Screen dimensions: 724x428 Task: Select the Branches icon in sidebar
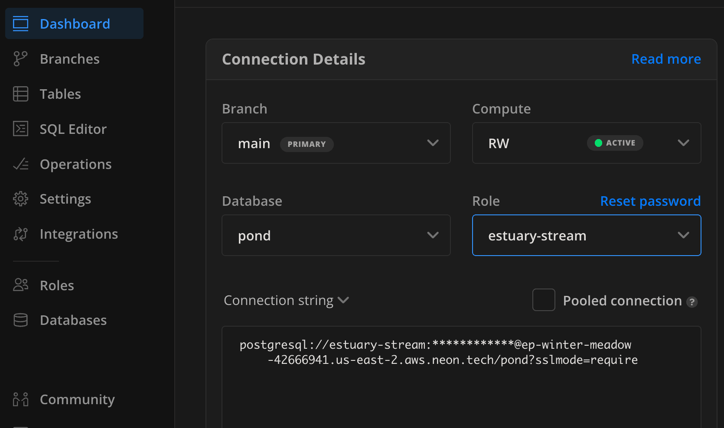click(20, 58)
